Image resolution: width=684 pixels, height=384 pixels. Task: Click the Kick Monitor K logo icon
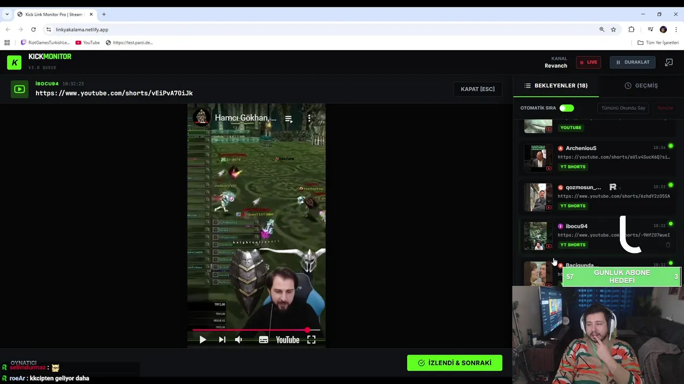pos(14,62)
